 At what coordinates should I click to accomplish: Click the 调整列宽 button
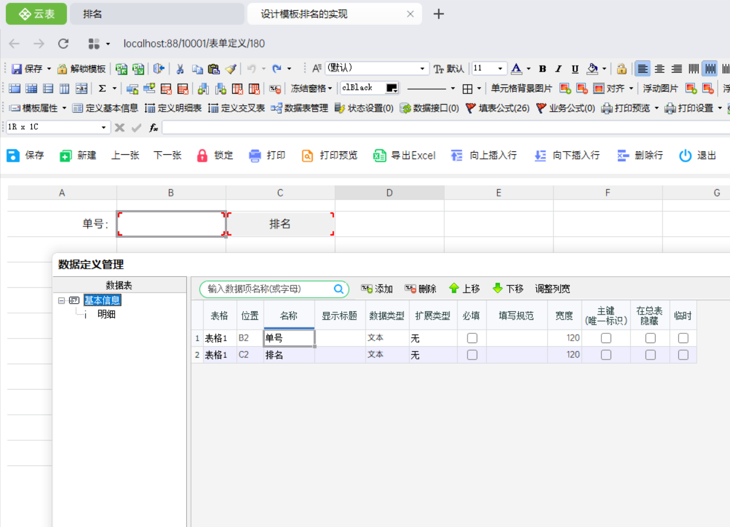tap(552, 289)
